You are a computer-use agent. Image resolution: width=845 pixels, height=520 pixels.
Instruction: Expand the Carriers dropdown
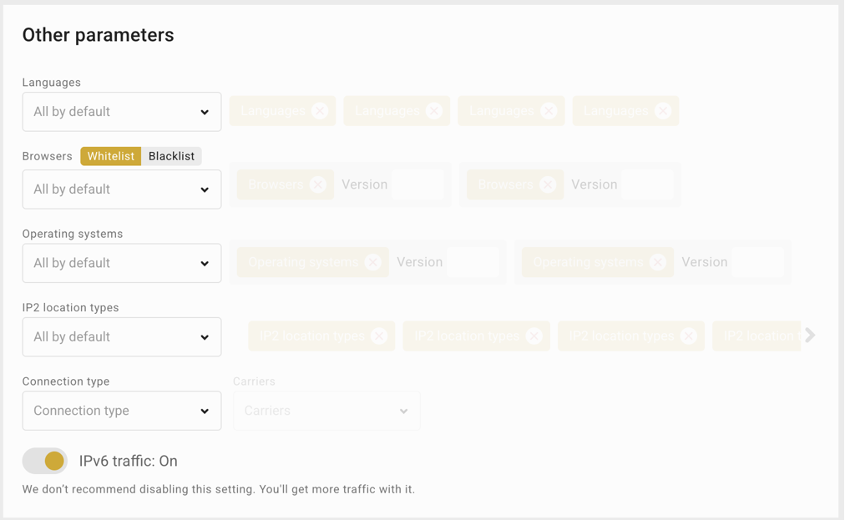click(326, 410)
